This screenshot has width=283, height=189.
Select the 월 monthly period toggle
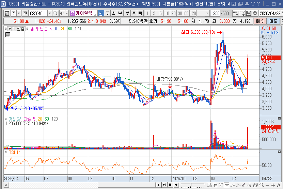click(x=113, y=13)
